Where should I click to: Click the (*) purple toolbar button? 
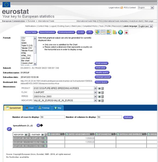pos(90,32)
